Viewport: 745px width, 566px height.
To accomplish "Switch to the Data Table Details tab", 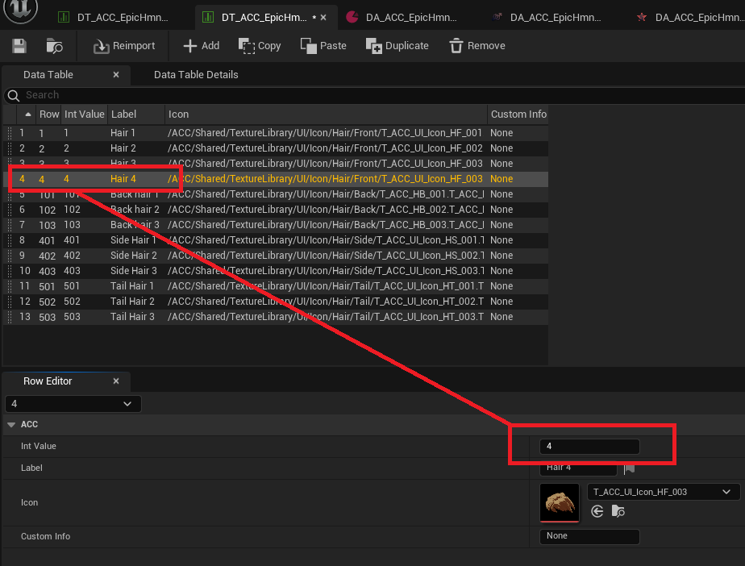I will (x=195, y=74).
